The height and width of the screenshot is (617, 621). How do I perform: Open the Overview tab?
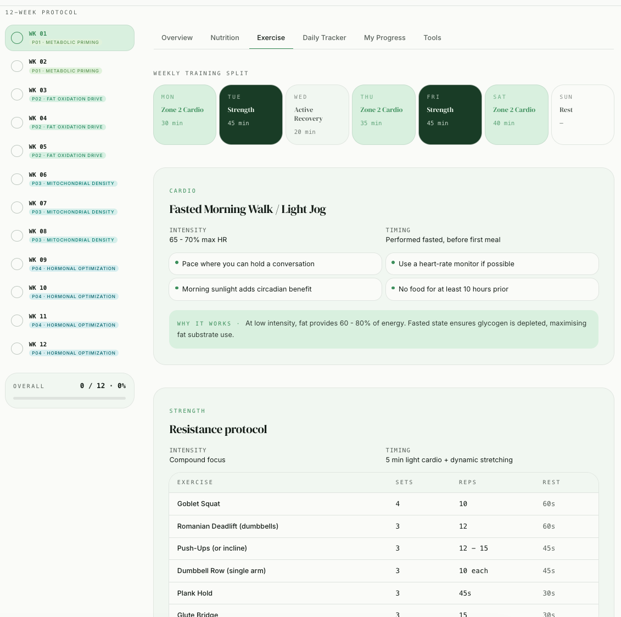point(177,38)
